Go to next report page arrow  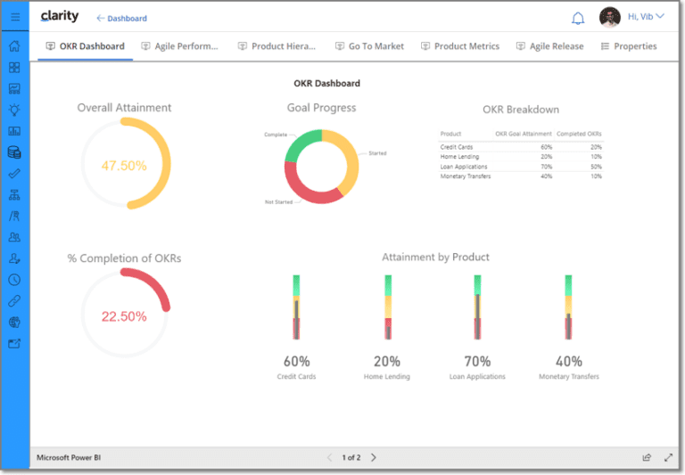click(374, 457)
